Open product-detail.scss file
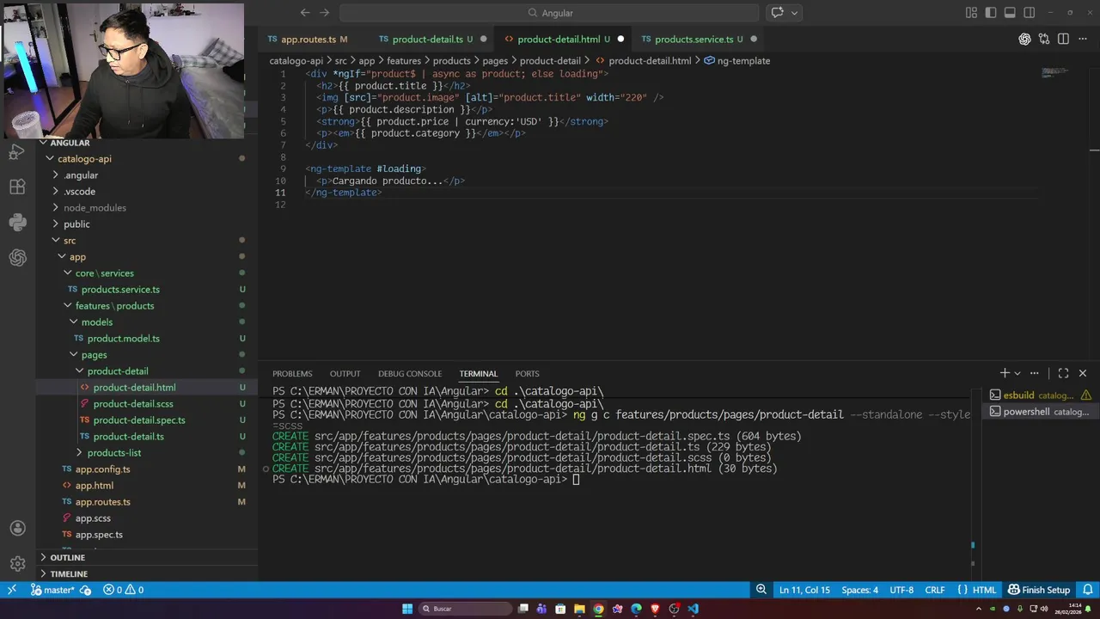Viewport: 1100px width, 619px height. click(133, 404)
